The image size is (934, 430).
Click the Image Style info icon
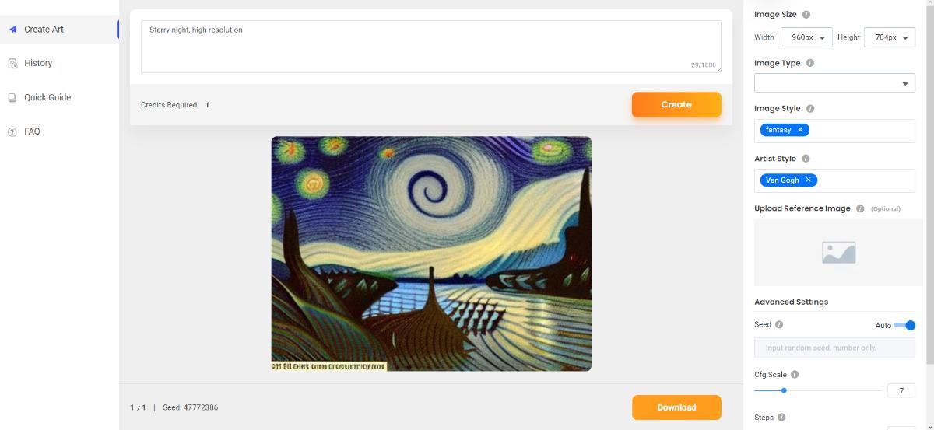[x=810, y=109]
